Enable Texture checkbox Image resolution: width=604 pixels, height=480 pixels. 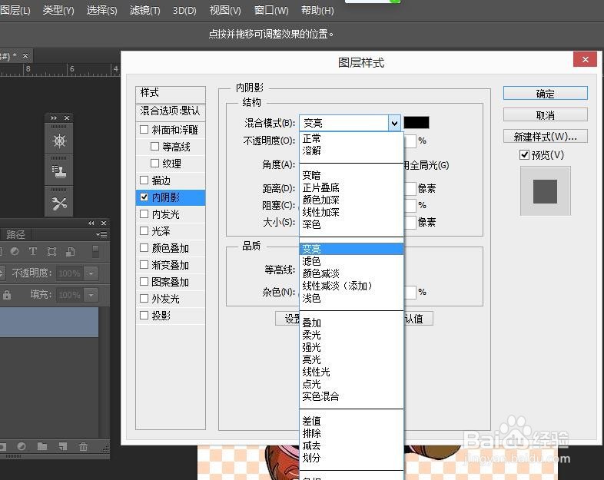[x=155, y=164]
